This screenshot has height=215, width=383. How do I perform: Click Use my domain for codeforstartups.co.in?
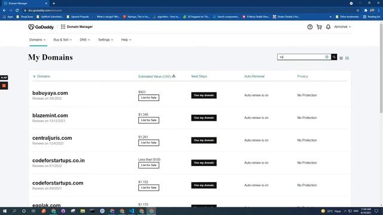(x=203, y=163)
